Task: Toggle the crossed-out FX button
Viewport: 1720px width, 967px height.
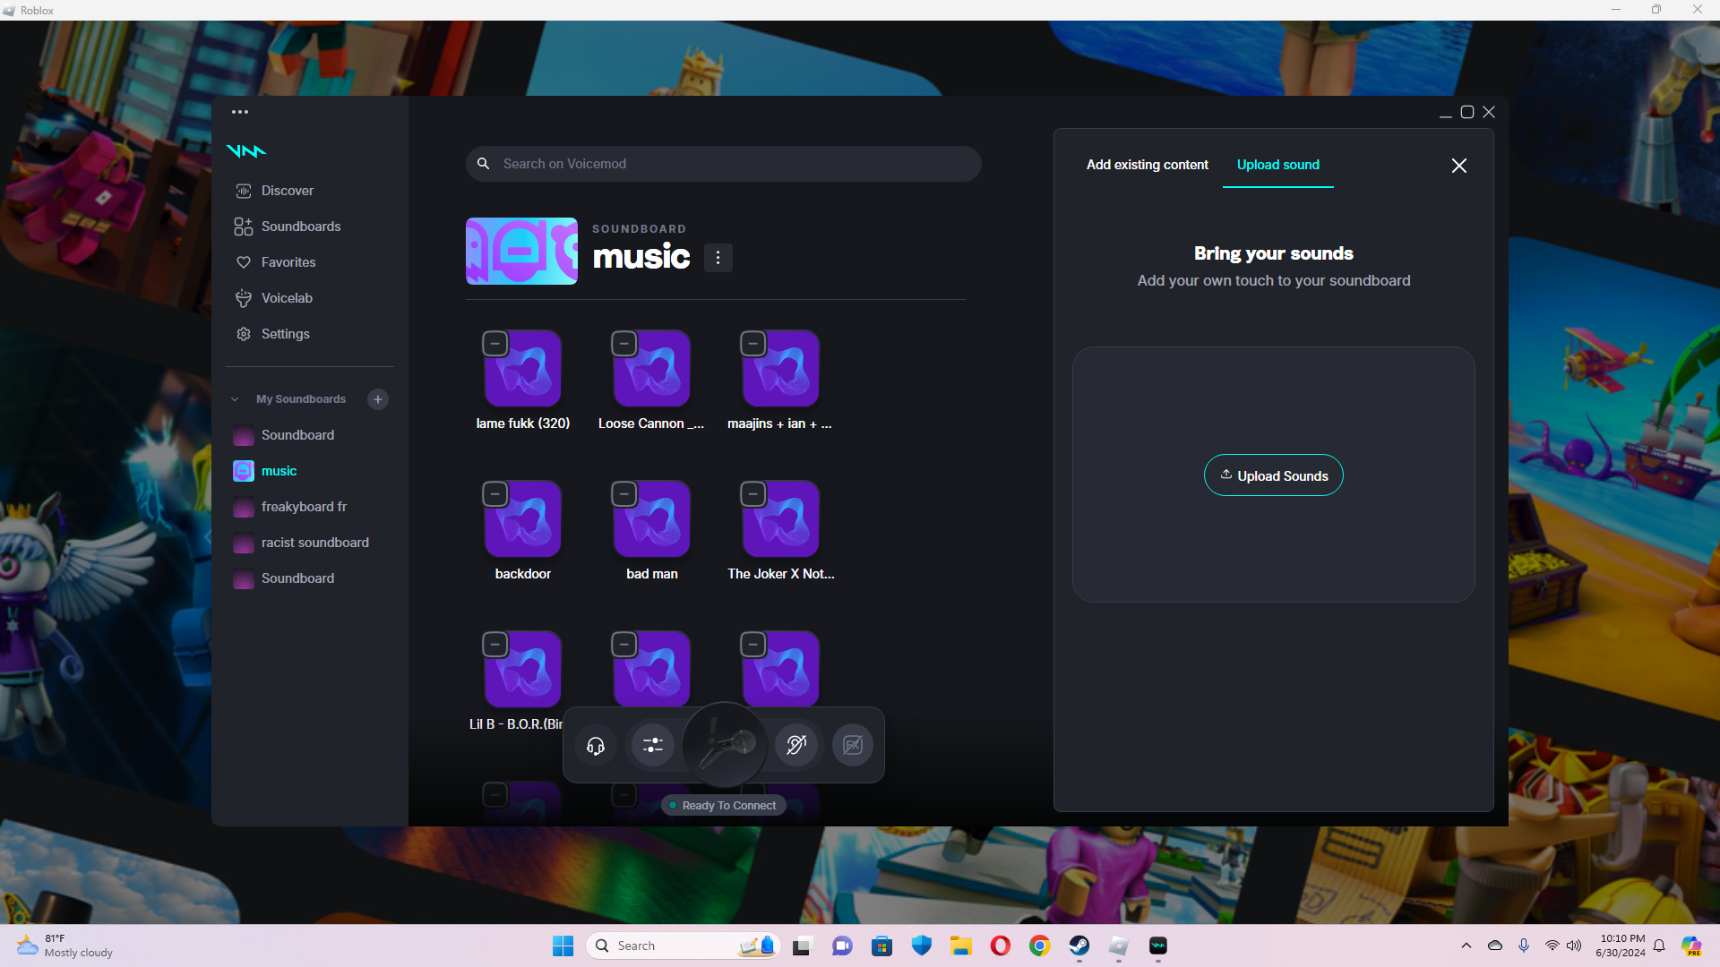Action: pos(853,745)
